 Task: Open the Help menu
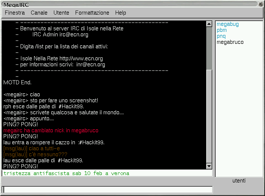121,13
